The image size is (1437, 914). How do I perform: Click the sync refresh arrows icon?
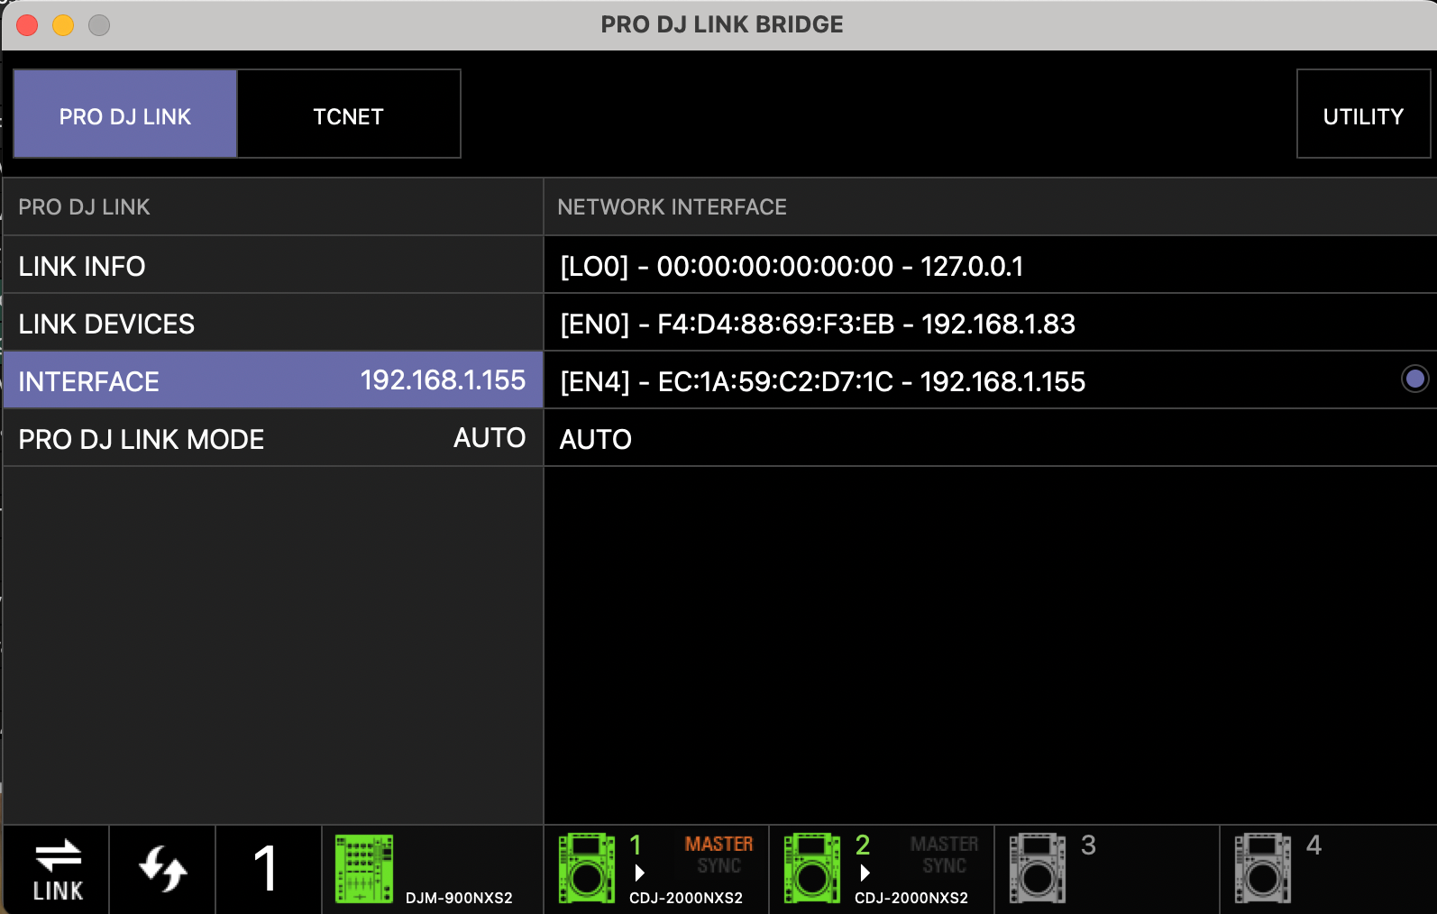pos(162,869)
